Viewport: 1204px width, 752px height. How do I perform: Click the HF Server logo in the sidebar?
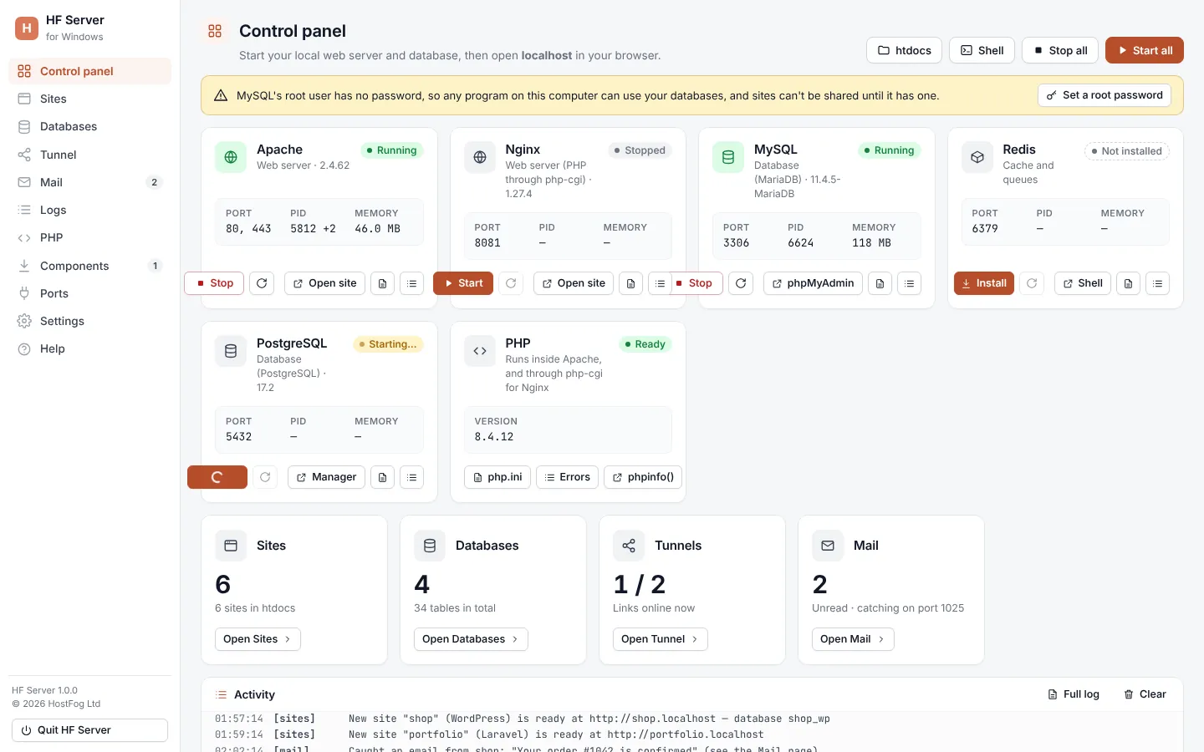click(x=27, y=28)
